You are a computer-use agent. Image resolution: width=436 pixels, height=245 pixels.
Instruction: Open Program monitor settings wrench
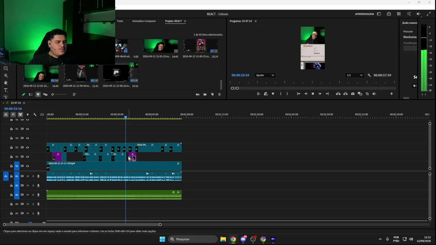(x=369, y=75)
